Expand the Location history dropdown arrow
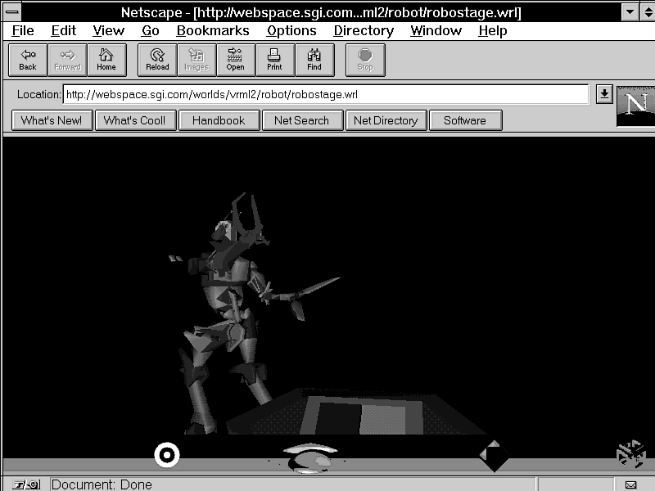 [x=604, y=94]
